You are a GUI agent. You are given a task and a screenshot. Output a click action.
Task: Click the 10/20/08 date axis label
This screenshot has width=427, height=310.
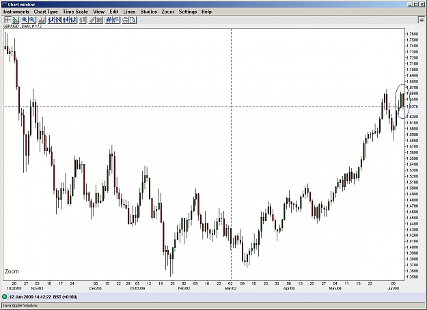coord(14,288)
